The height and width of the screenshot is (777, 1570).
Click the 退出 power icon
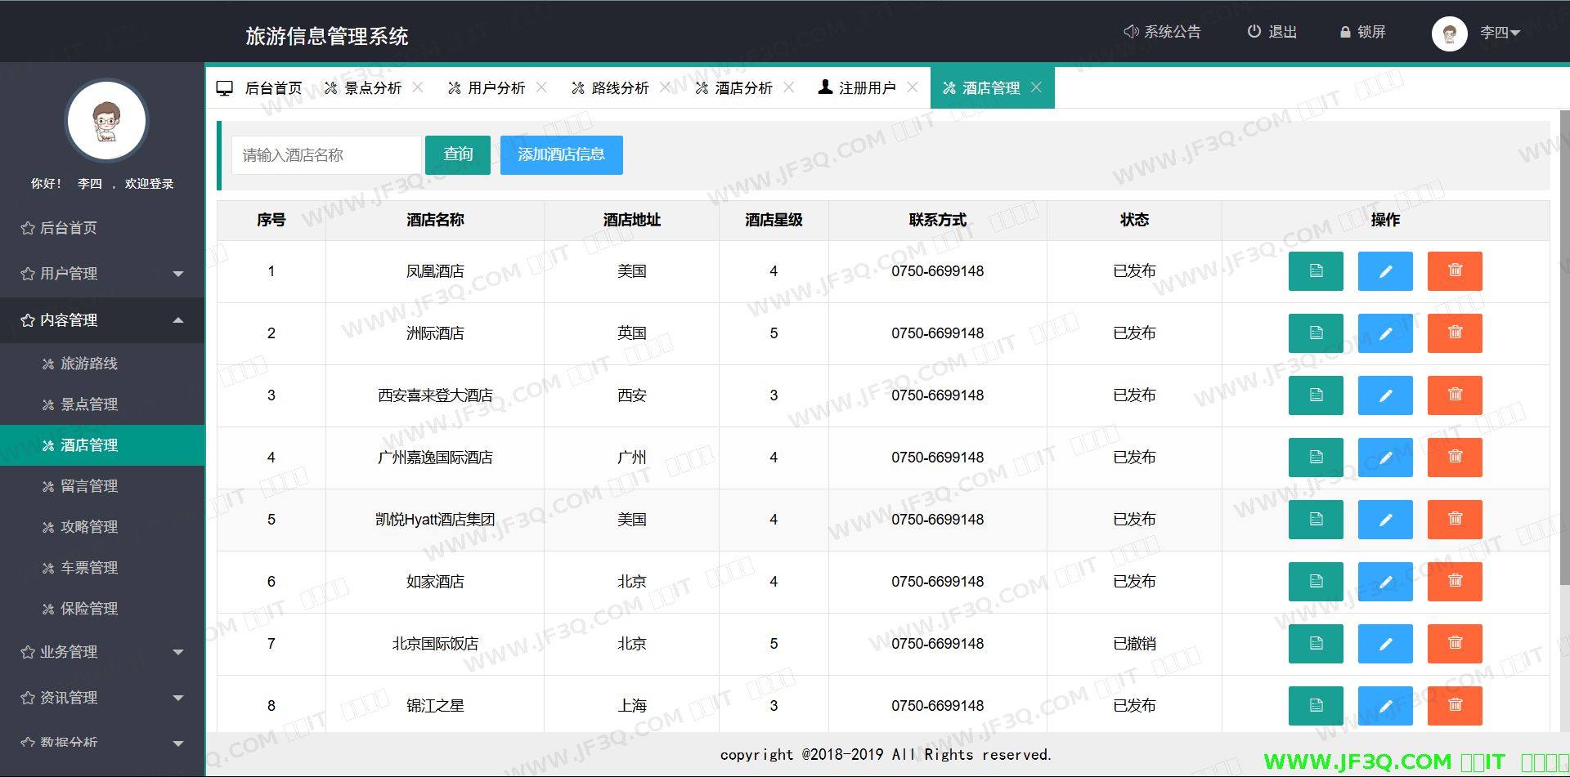pos(1254,32)
